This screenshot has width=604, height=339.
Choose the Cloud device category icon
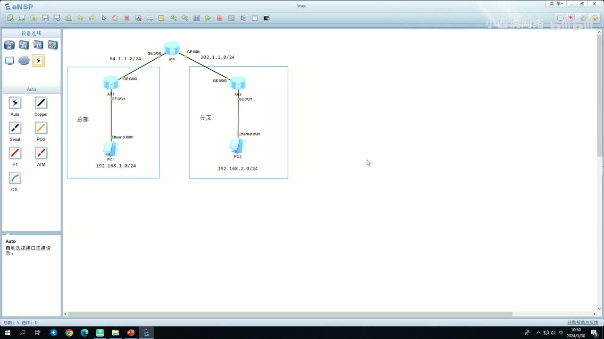click(x=24, y=61)
